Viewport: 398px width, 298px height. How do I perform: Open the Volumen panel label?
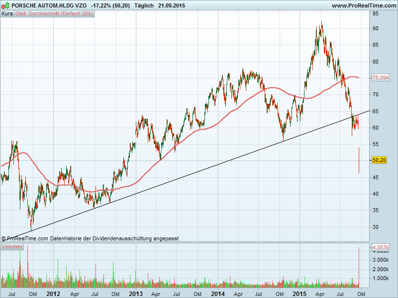tap(12, 247)
